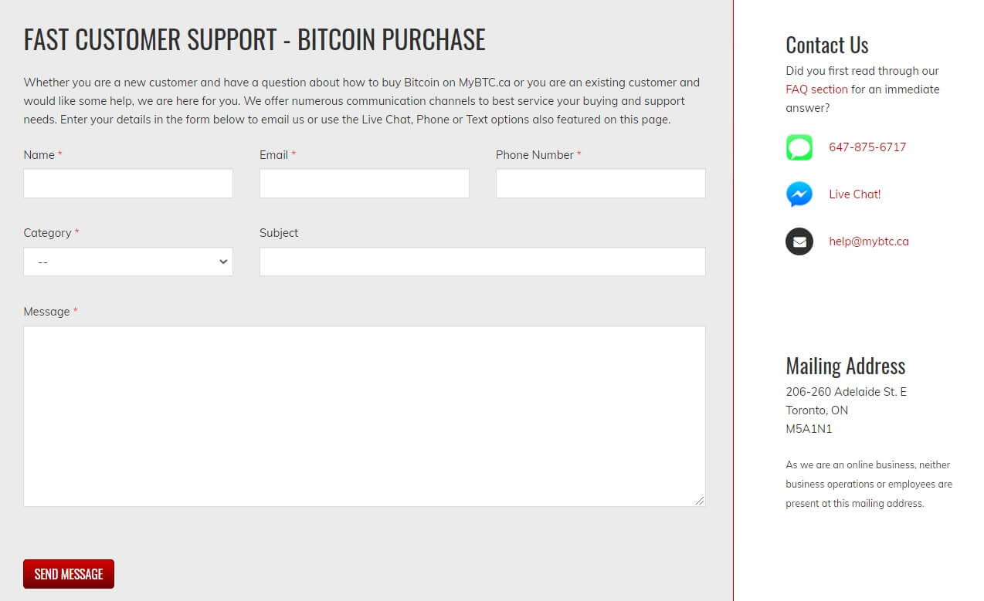Focus the Name input field

[128, 184]
